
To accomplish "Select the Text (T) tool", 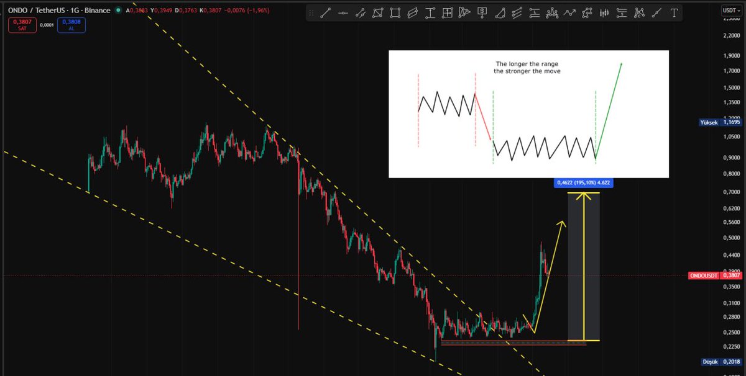I will pos(674,13).
